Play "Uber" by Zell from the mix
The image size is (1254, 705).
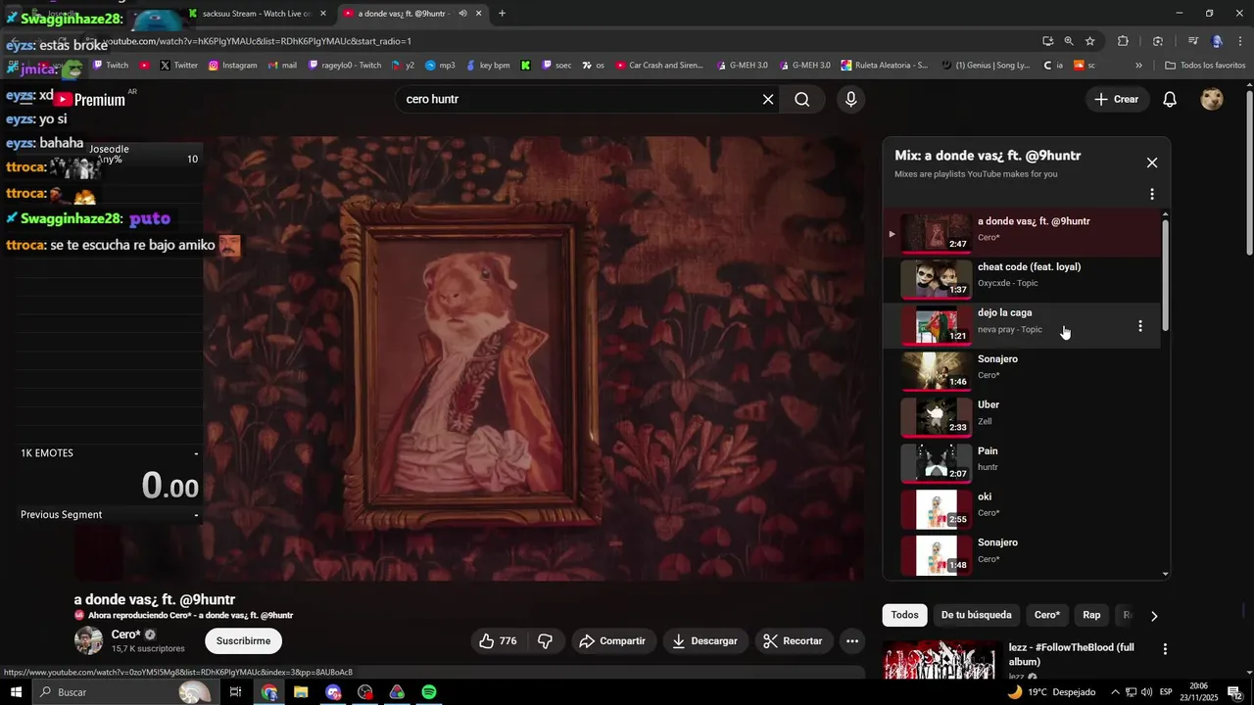point(1022,418)
